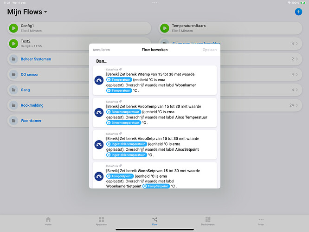
Task: Open the Config1 flow card
Action: 79,28
